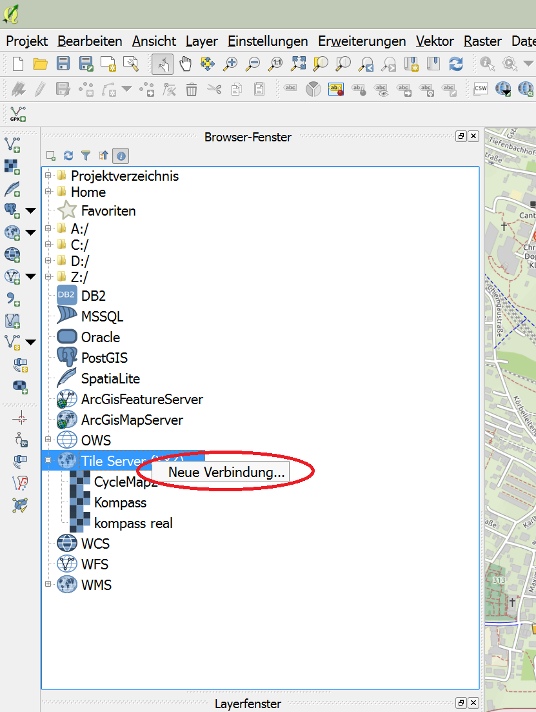Select the Pan Map hand tool
This screenshot has width=536, height=712.
(186, 64)
